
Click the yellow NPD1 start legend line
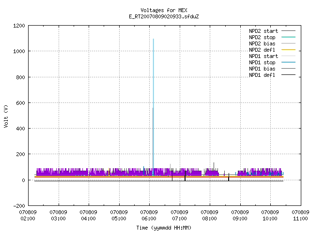(289, 56)
